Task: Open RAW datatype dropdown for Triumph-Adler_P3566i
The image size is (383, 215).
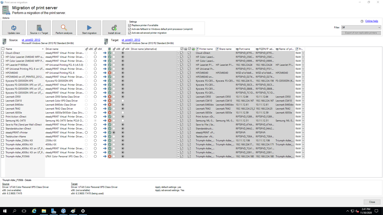Action: tap(303, 156)
